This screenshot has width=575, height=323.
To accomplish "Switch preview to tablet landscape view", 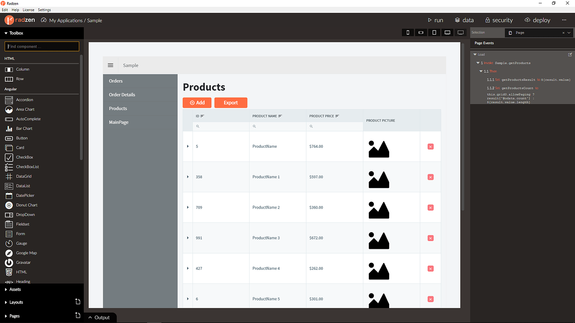I will click(447, 32).
